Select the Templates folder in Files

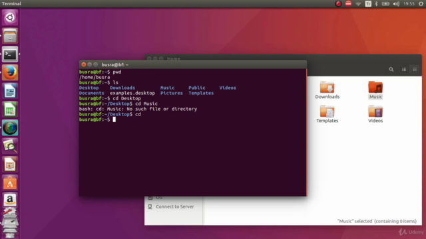(x=327, y=114)
